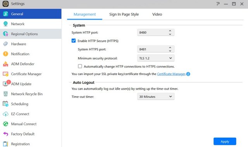The height and width of the screenshot is (147, 248).
Task: Open the ADM Update icon with red badge
Action: tap(6, 83)
